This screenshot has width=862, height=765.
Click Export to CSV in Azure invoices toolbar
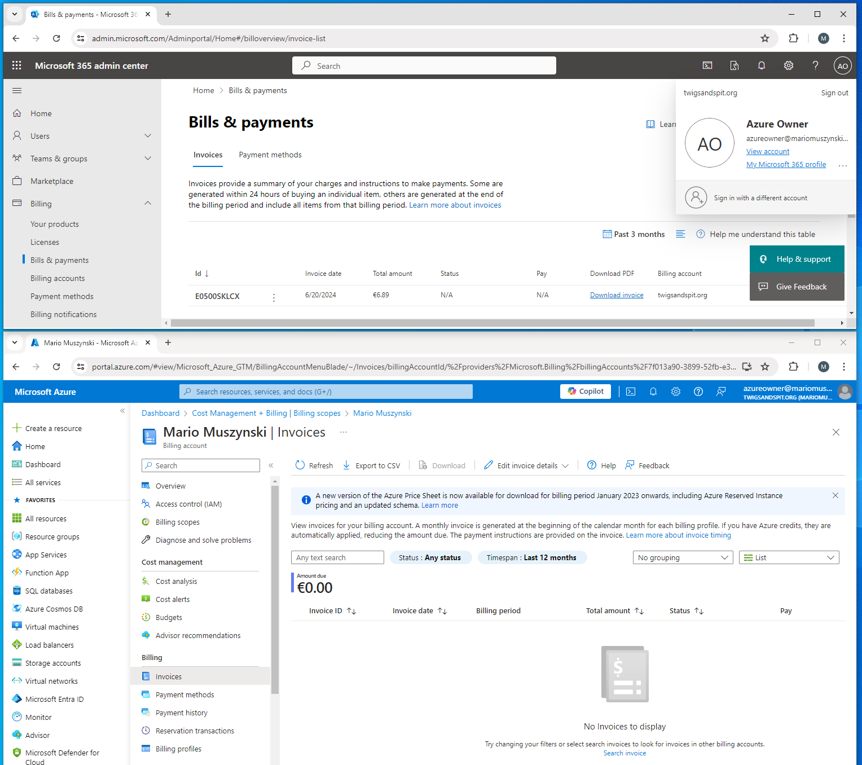(x=371, y=465)
